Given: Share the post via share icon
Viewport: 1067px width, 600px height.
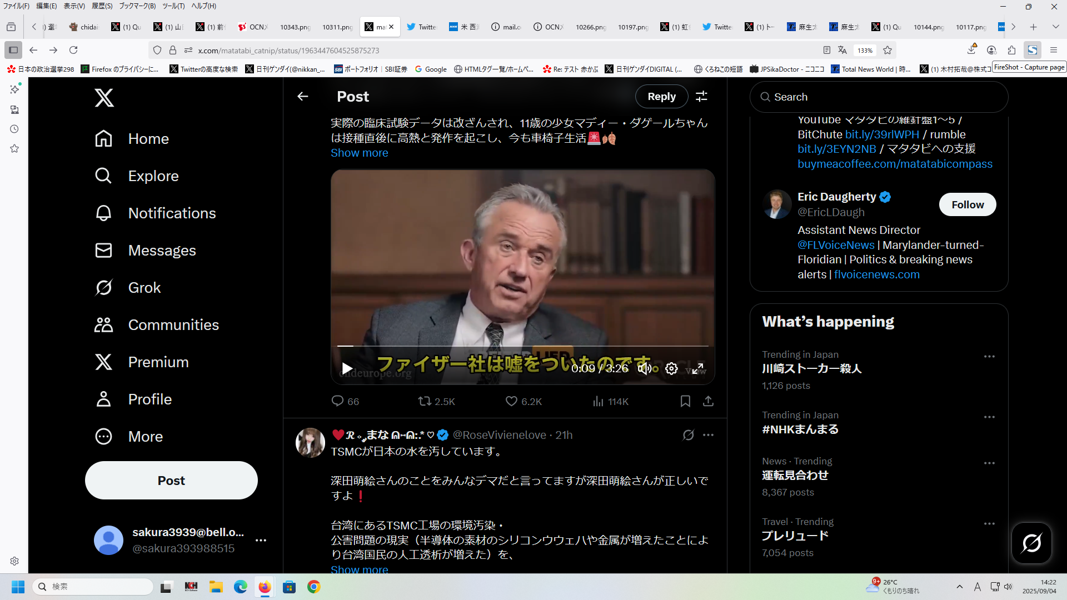Looking at the screenshot, I should (x=708, y=401).
